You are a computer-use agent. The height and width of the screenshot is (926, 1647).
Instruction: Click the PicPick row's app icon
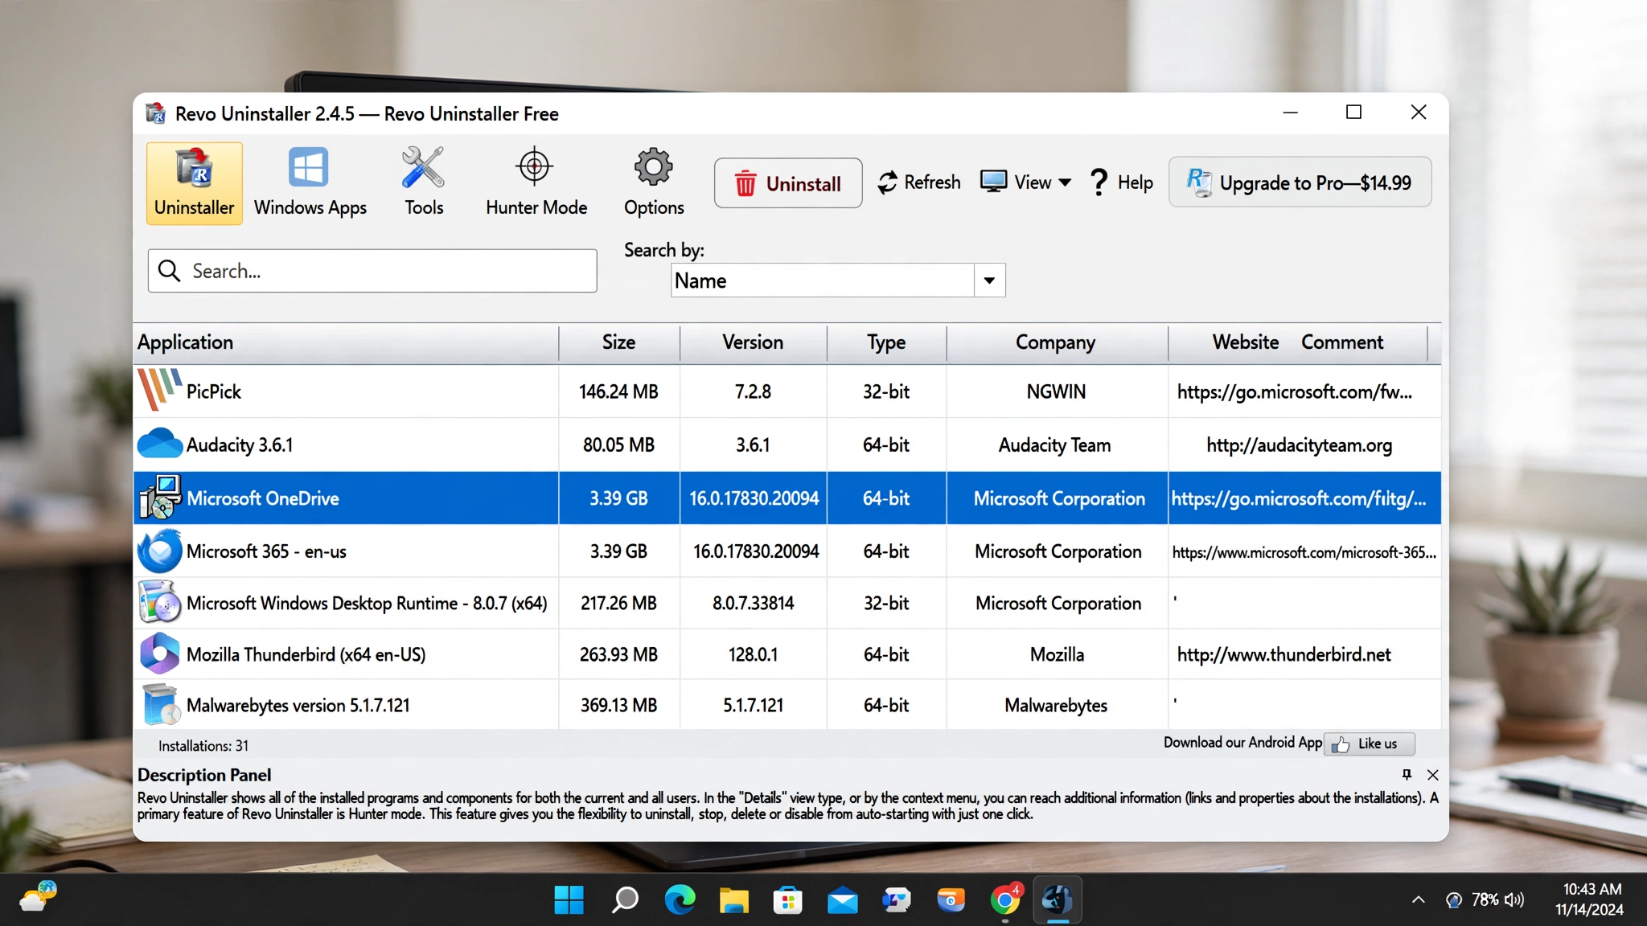tap(159, 391)
